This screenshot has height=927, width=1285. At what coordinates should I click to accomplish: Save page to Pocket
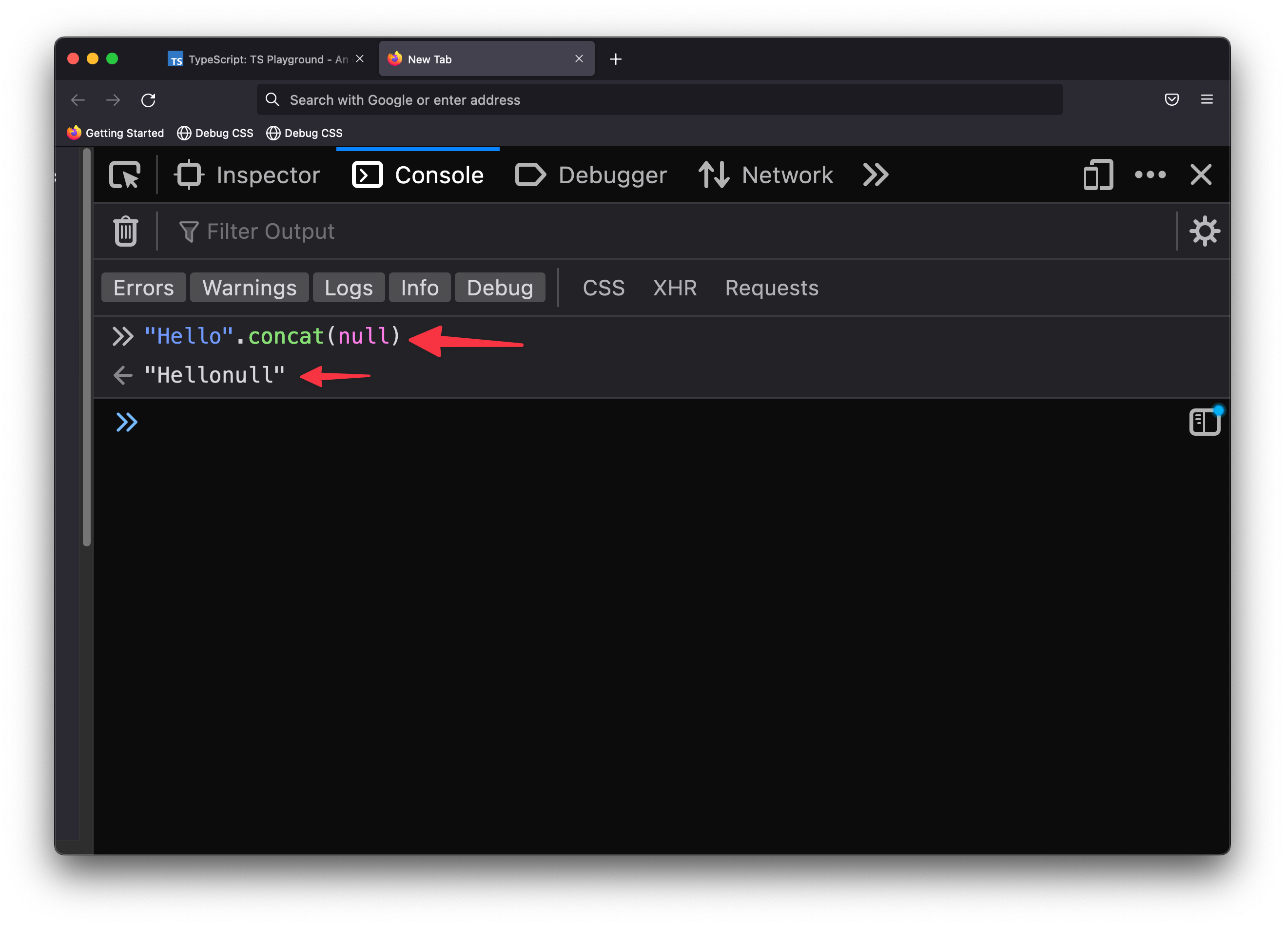1171,100
